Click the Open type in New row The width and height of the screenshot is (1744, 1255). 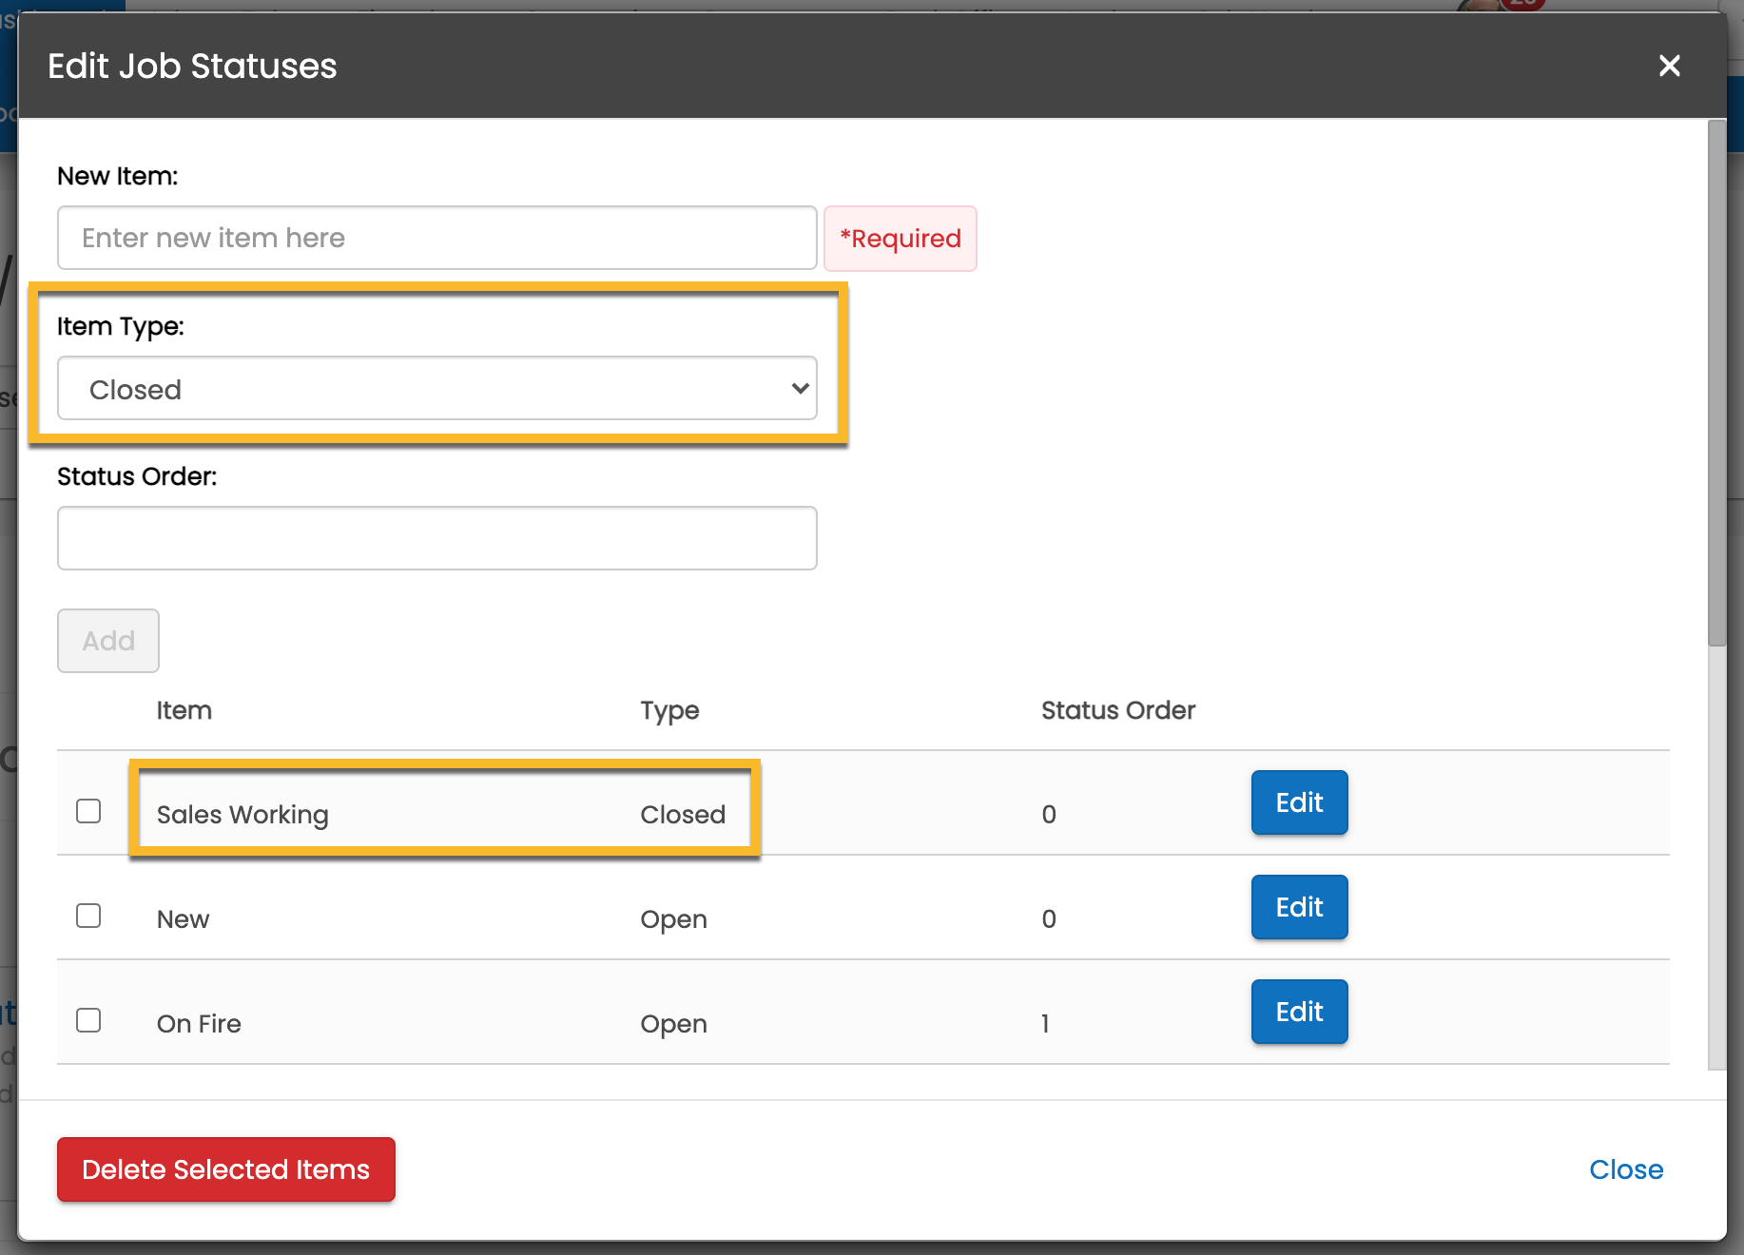point(673,919)
